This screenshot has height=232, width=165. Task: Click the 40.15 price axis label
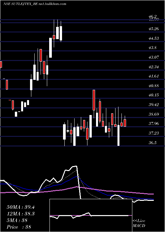(154, 95)
